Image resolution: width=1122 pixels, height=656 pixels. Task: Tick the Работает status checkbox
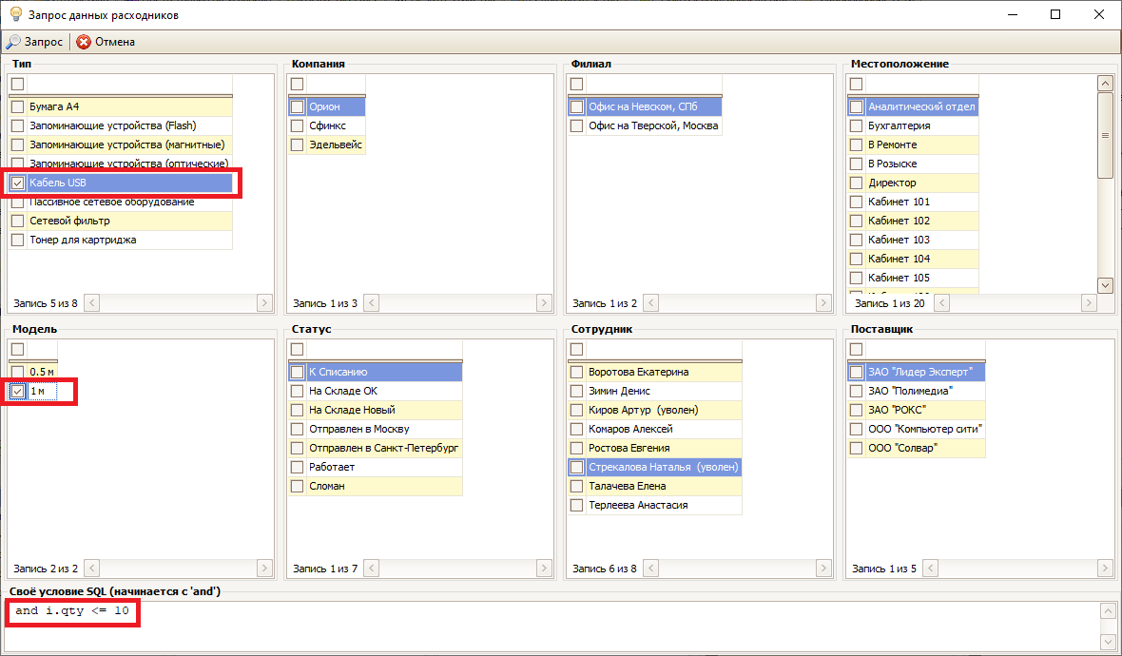coord(297,467)
